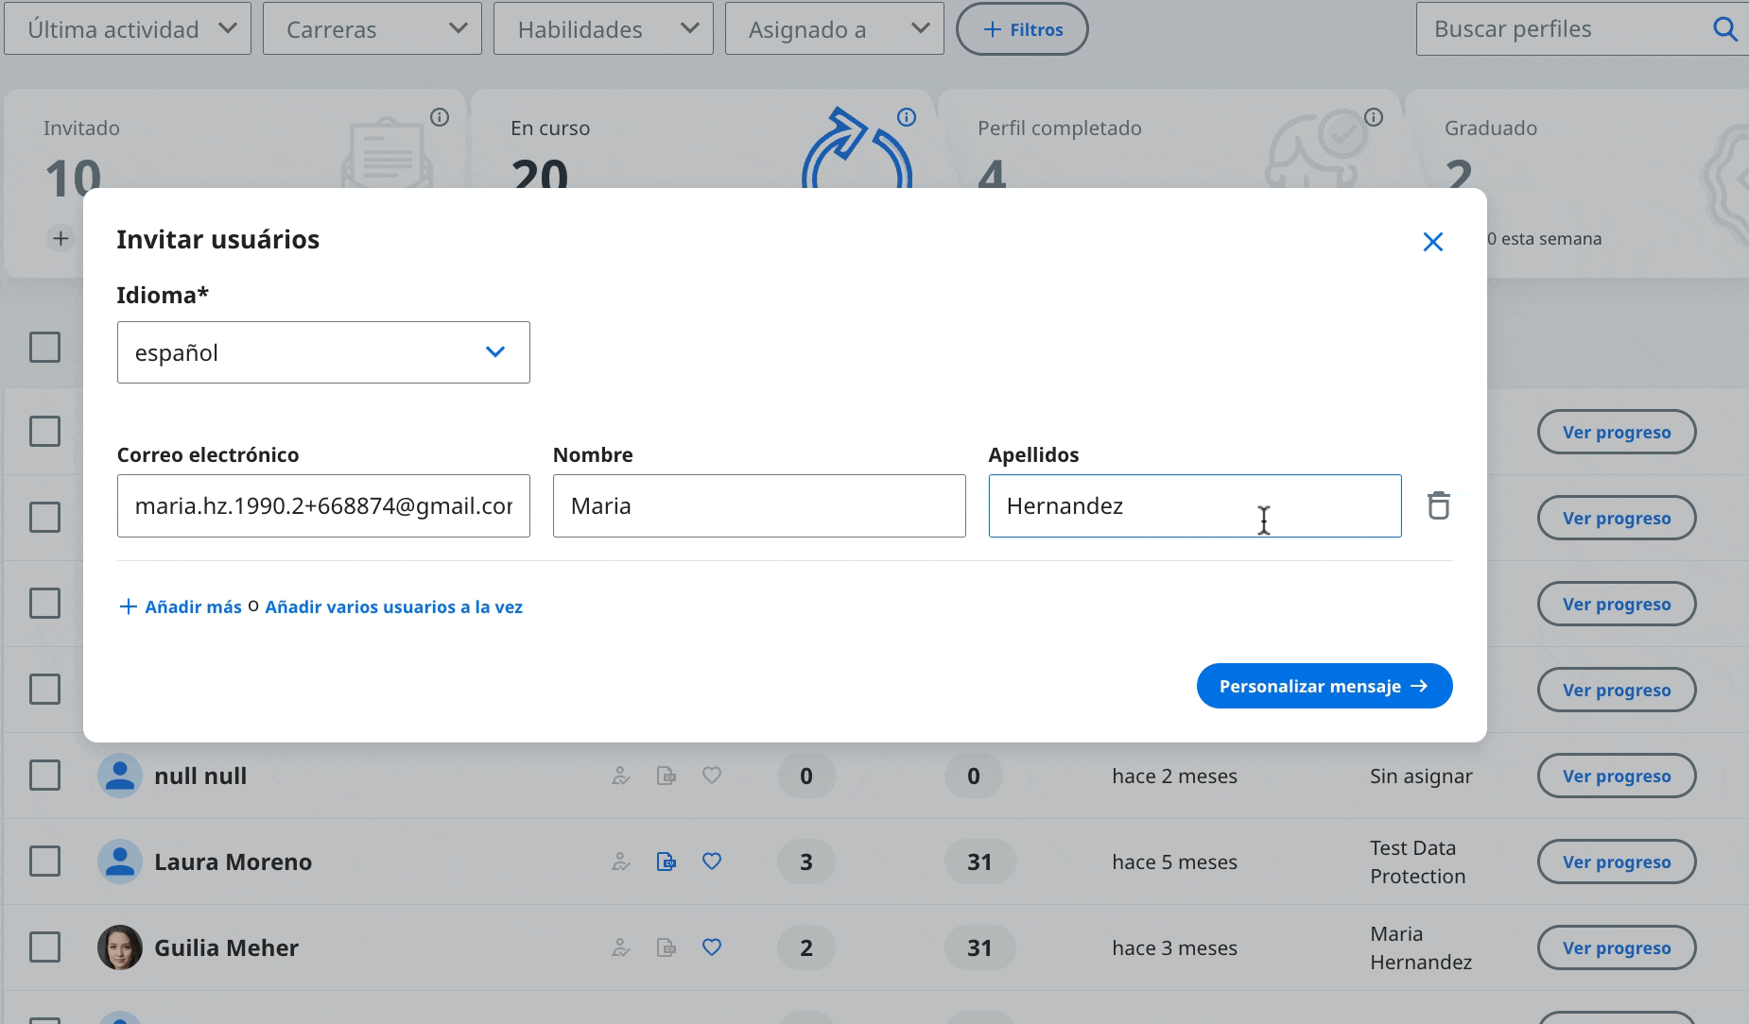The width and height of the screenshot is (1749, 1024).
Task: Click document icon in Laura Moreno row
Action: pos(667,862)
